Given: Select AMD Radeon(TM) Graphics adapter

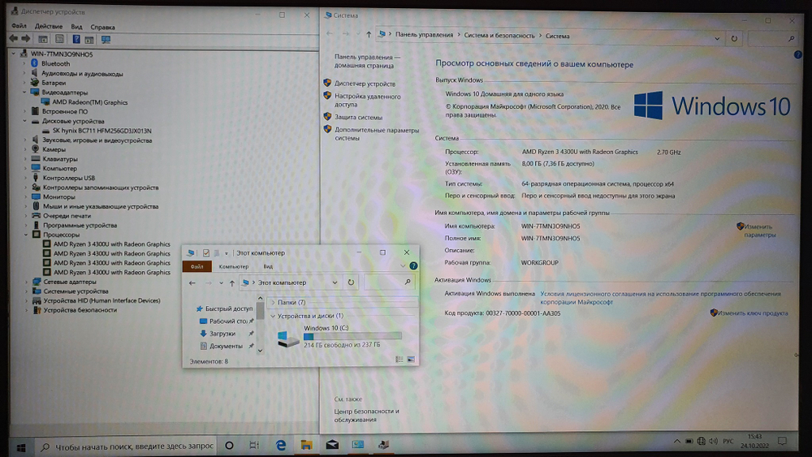Looking at the screenshot, I should pyautogui.click(x=89, y=102).
